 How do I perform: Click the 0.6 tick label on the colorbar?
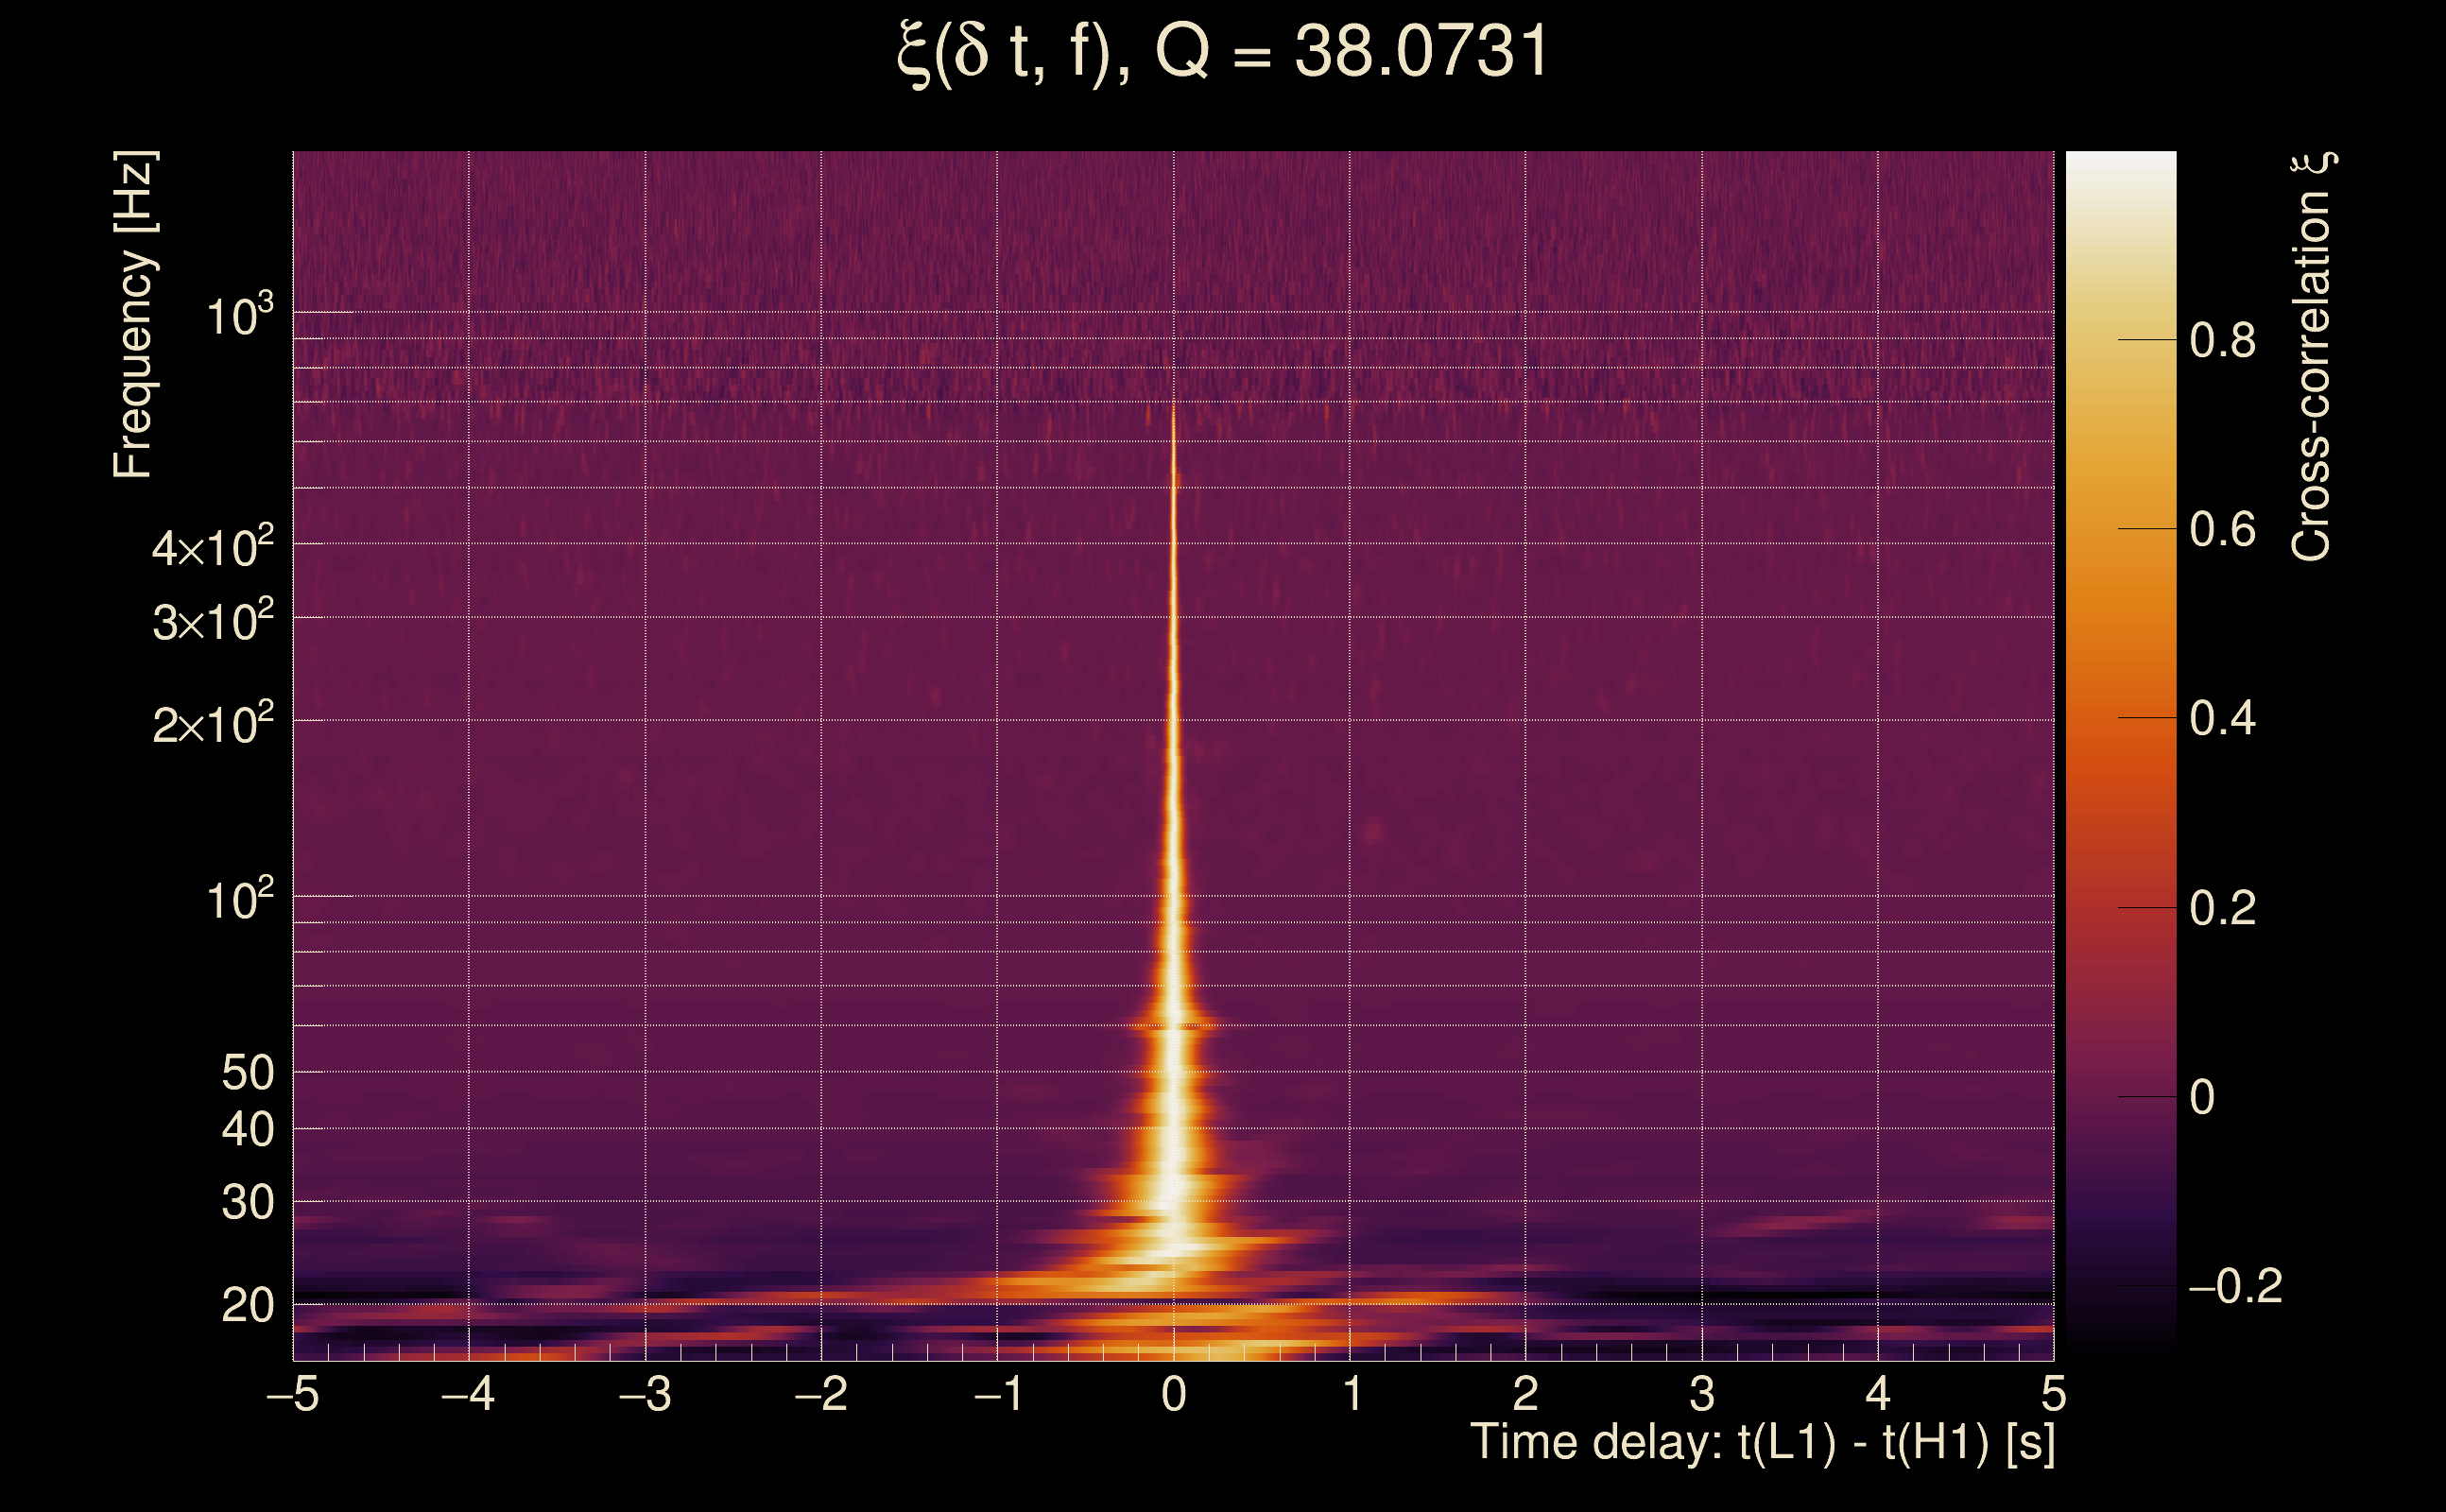tap(2222, 530)
